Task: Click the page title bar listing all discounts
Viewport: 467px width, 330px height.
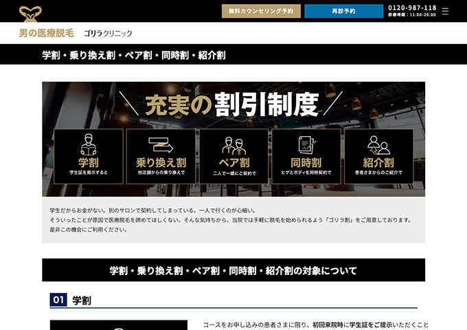Action: [134, 55]
